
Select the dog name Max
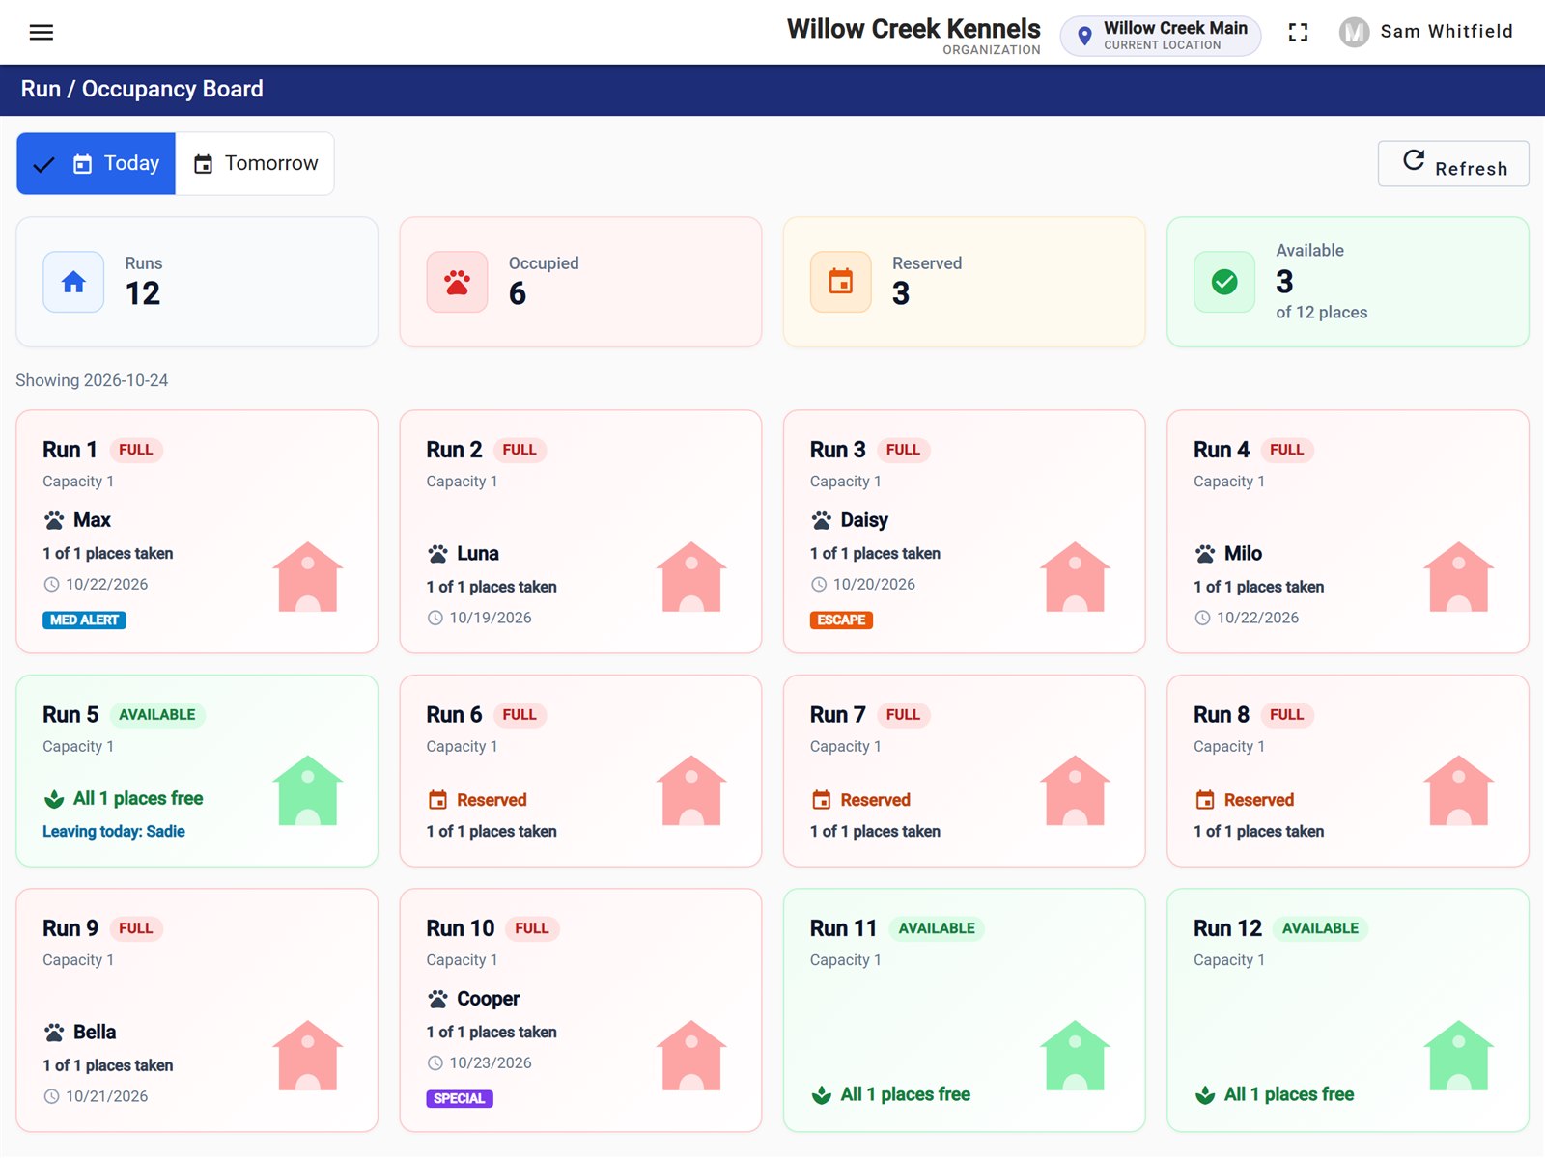[92, 520]
